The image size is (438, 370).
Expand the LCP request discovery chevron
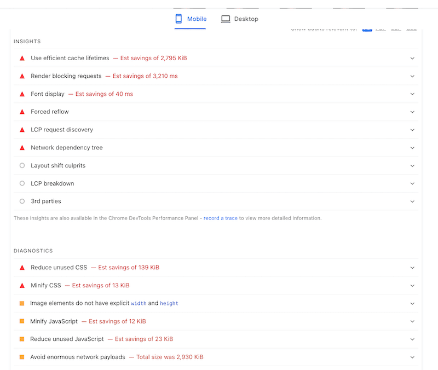point(412,130)
